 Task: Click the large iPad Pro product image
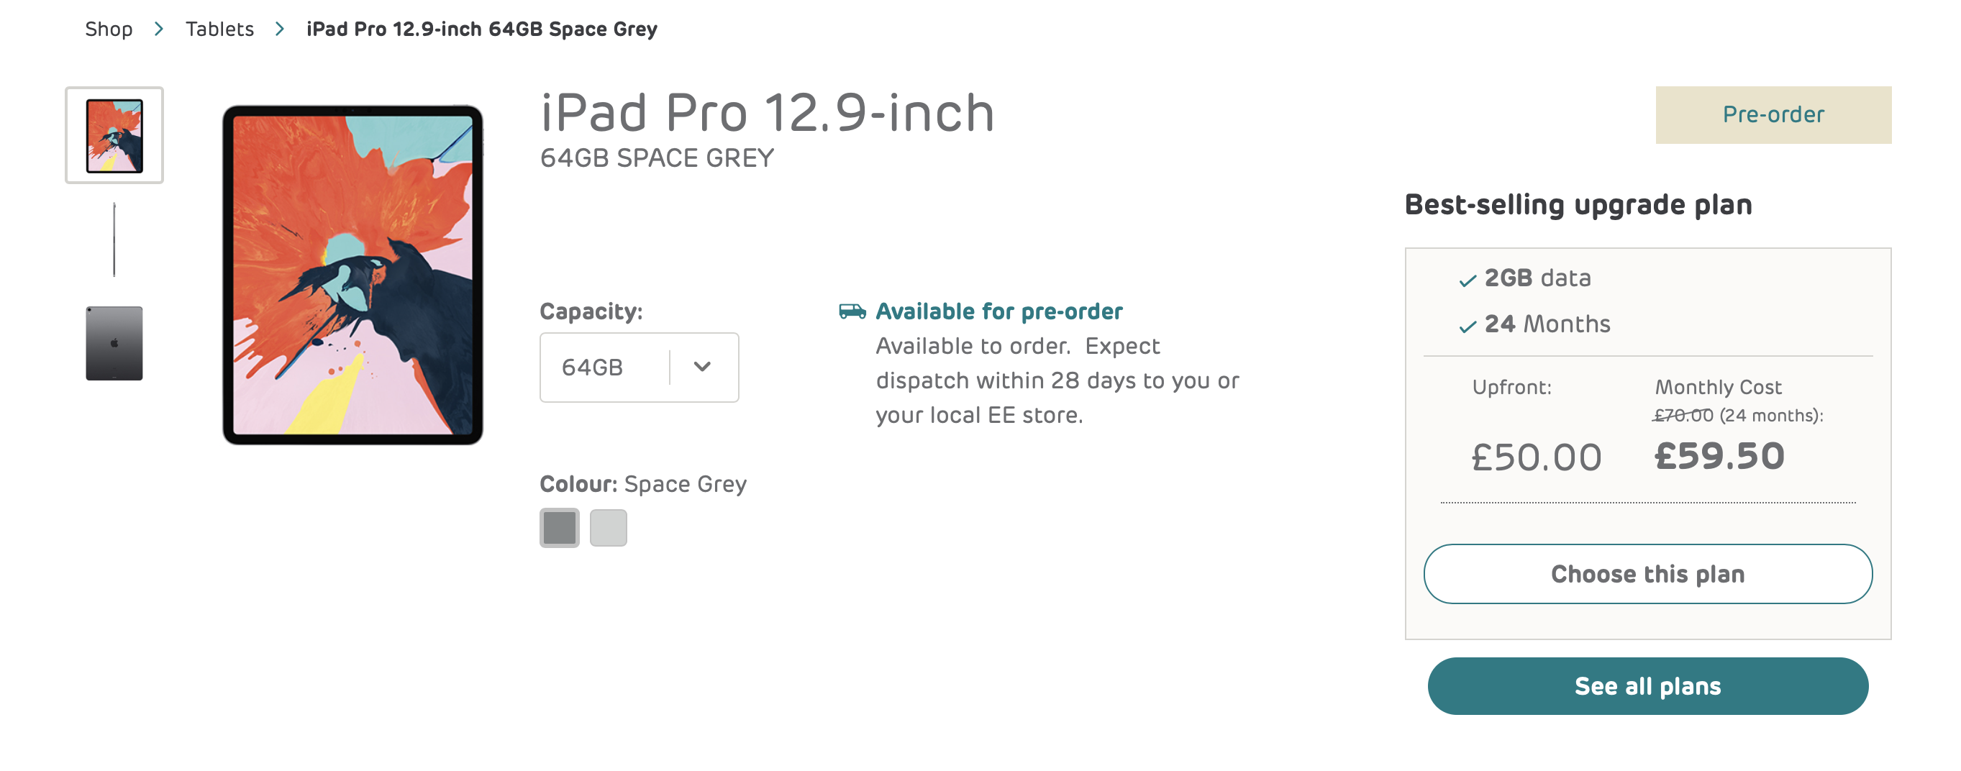click(x=352, y=275)
